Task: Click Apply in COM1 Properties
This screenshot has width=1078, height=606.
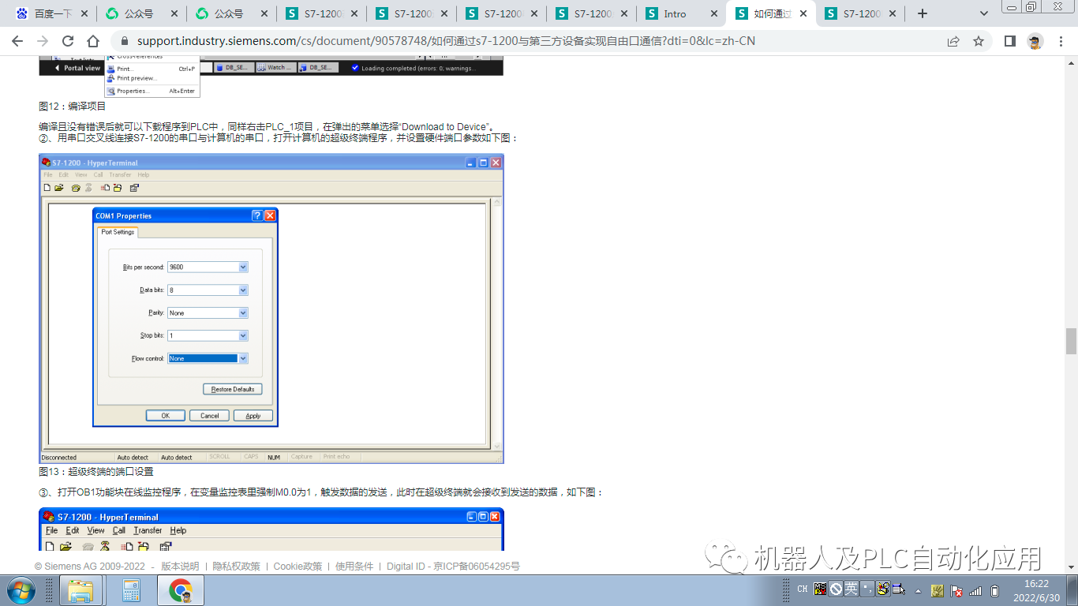Action: (253, 416)
